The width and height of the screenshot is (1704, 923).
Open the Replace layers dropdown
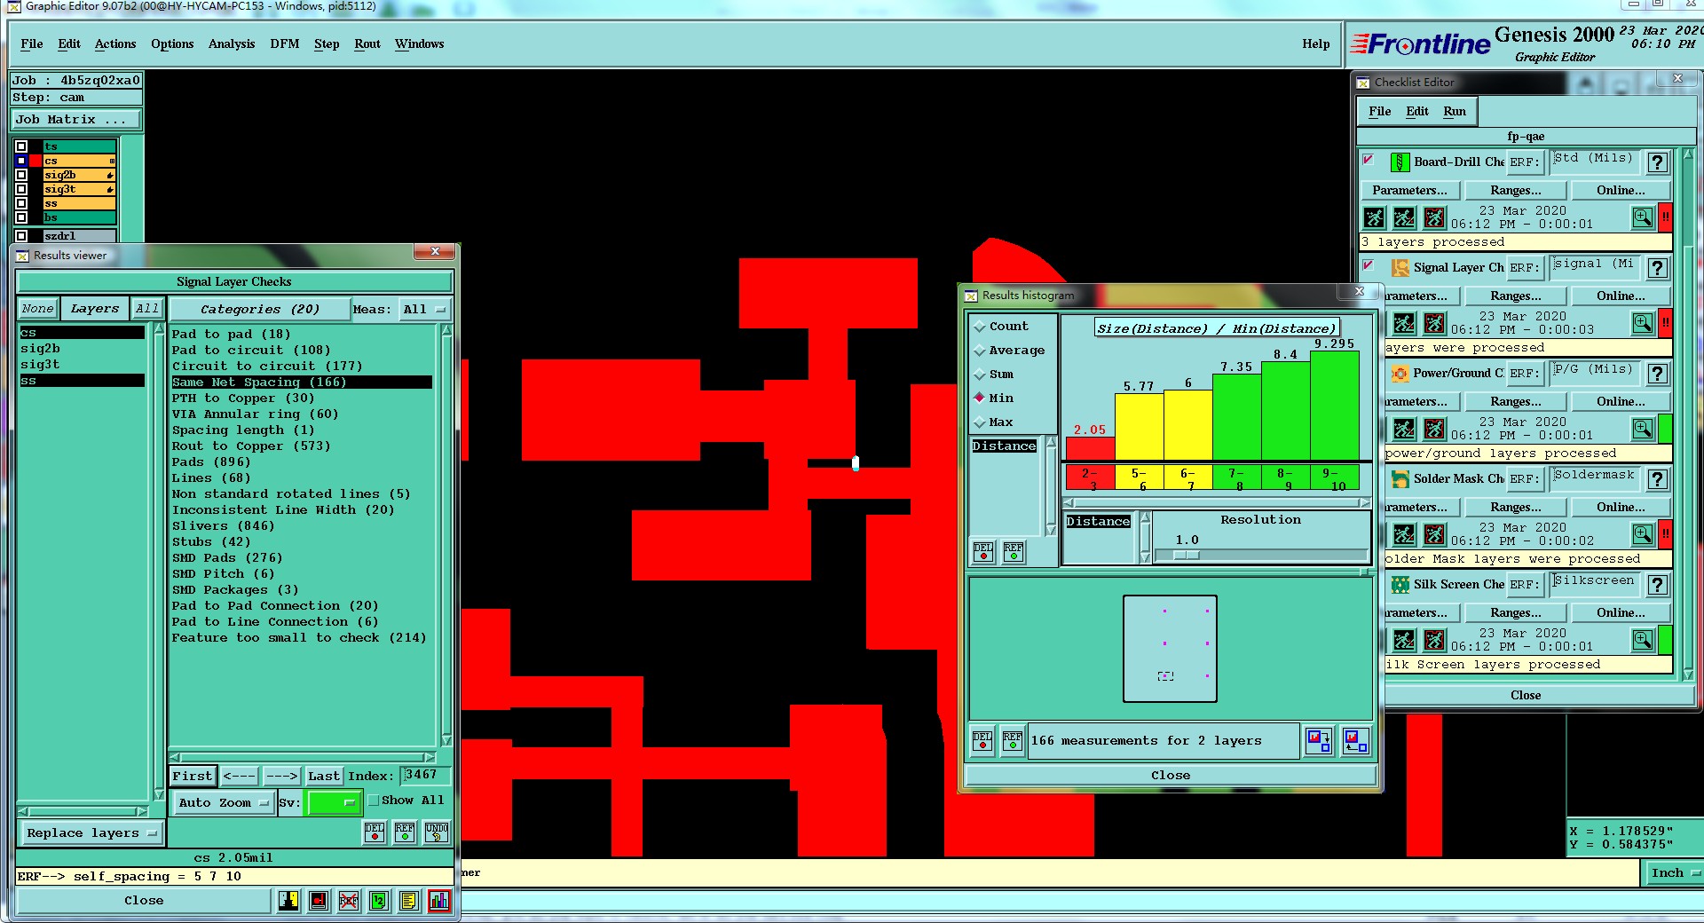tap(91, 833)
